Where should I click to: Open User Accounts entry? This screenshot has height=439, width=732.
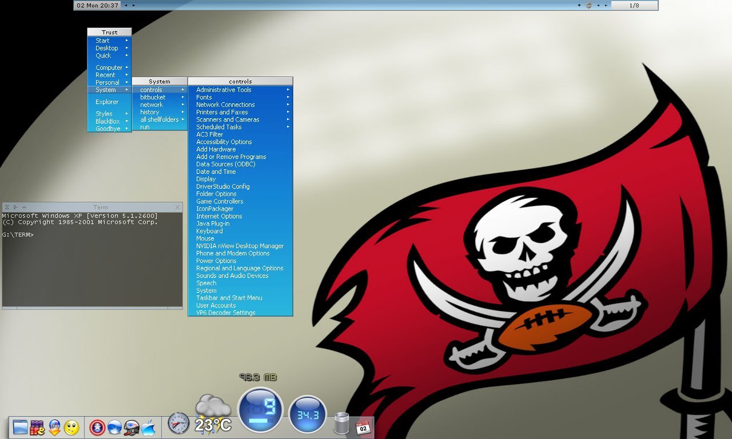tap(240, 305)
